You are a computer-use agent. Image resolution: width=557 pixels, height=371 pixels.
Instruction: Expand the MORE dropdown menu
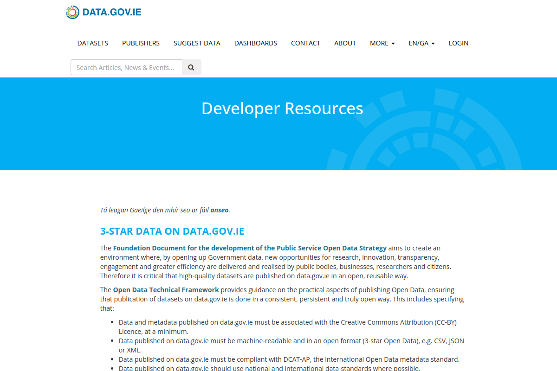382,43
